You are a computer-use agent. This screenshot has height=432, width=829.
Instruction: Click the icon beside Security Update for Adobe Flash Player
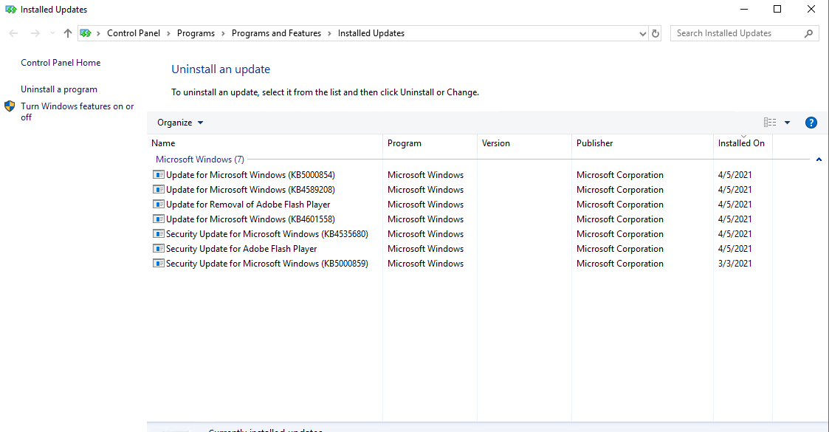159,249
